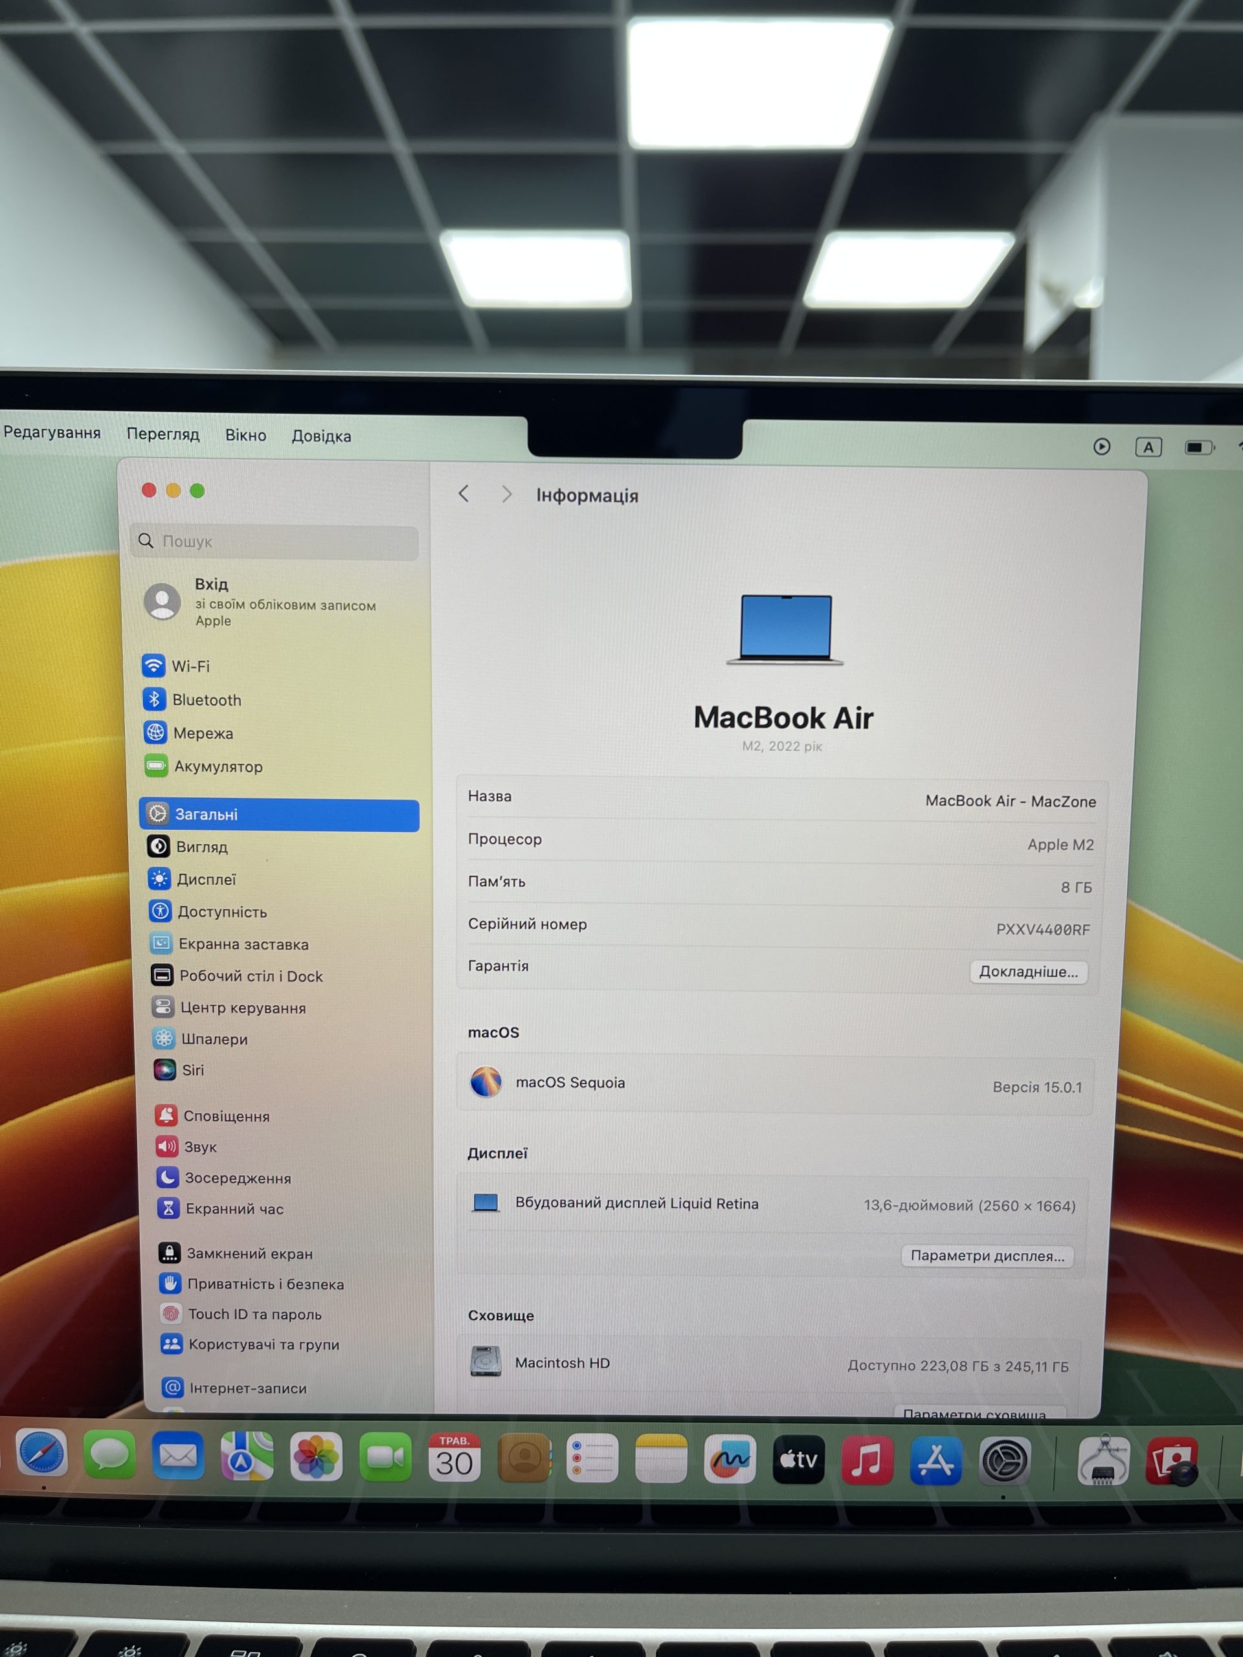Click serial number PXXV4400RF
This screenshot has height=1657, width=1243.
click(1043, 929)
